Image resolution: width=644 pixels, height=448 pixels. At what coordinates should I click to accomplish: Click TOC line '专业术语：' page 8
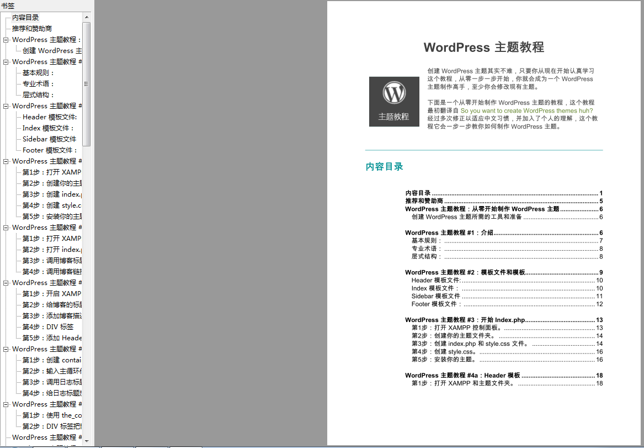[507, 249]
